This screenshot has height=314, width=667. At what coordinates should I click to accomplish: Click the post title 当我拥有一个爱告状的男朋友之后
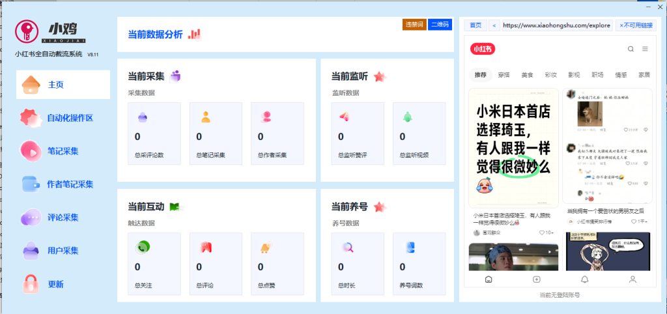605,211
